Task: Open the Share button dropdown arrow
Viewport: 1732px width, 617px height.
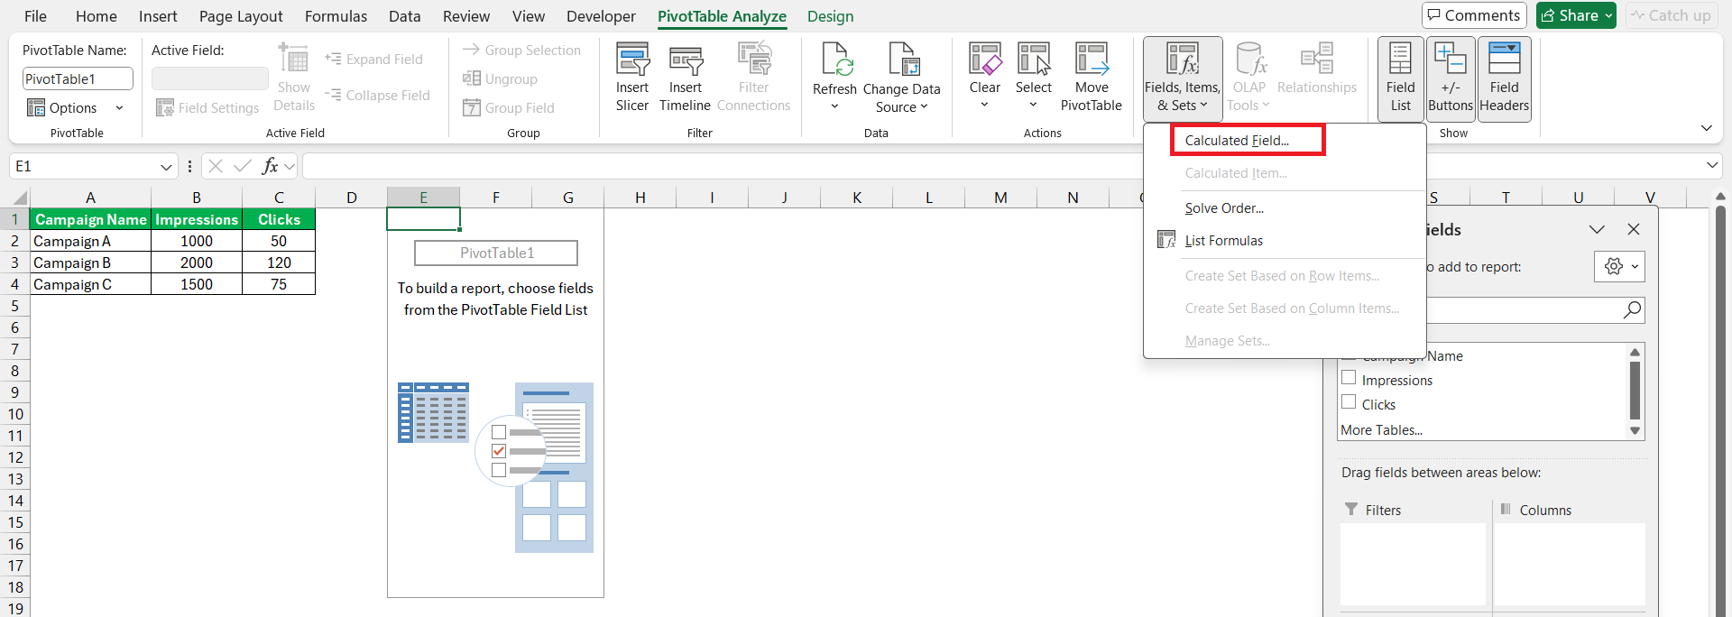Action: (x=1608, y=15)
